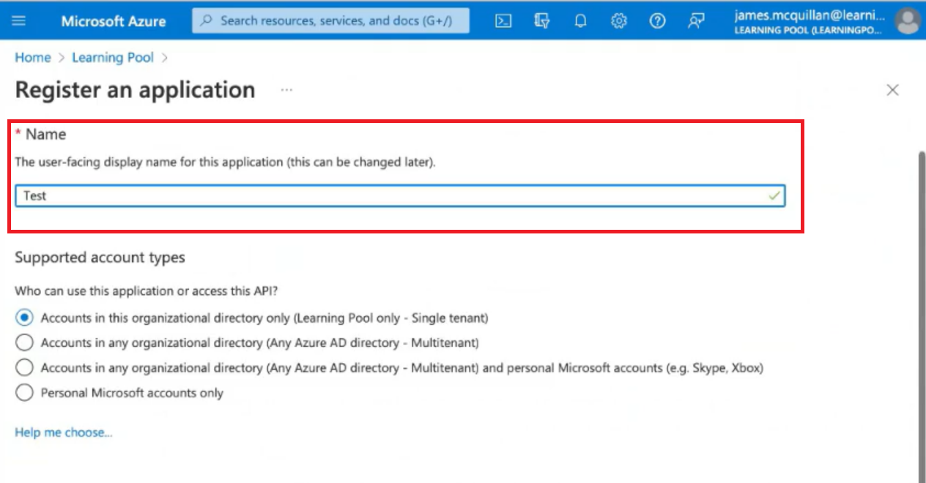Navigate to Learning Pool breadcrumb
This screenshot has height=483, width=926.
[x=113, y=57]
